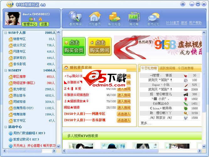
Task: Open 设置 button
Action: pos(44,24)
